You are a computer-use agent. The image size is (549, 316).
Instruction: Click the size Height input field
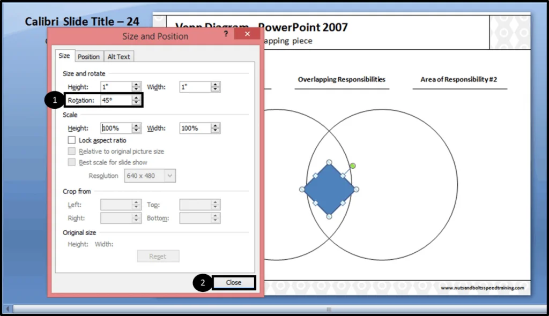pos(116,87)
